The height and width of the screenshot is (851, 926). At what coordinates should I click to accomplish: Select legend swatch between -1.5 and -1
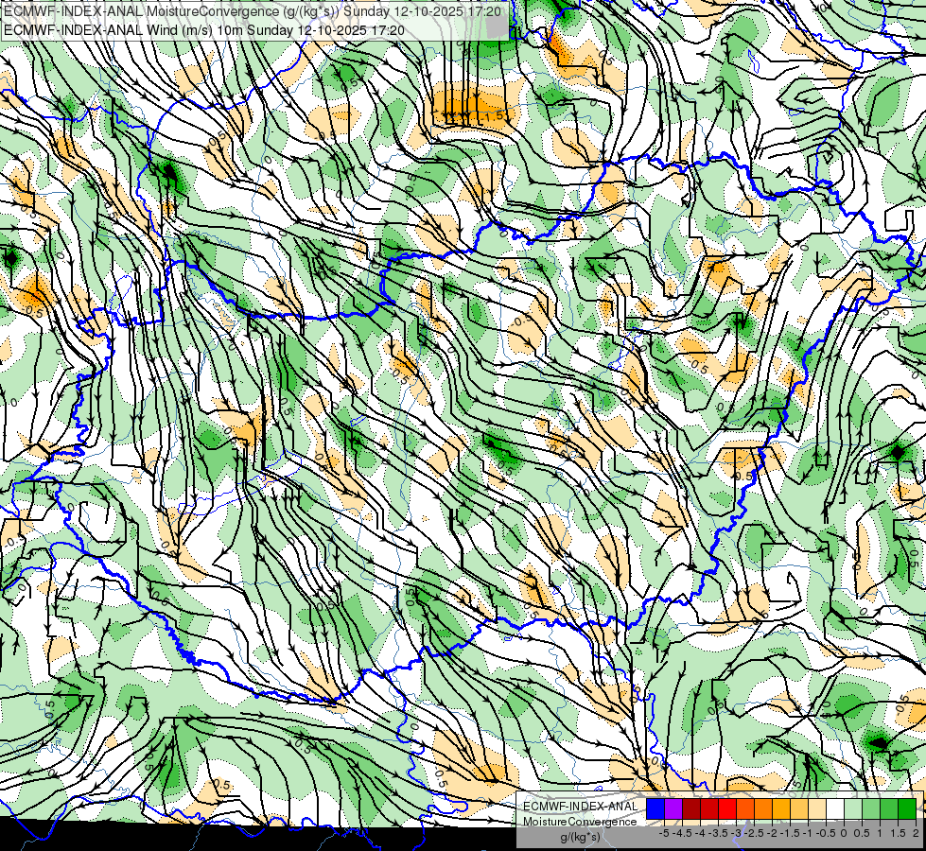pos(799,808)
